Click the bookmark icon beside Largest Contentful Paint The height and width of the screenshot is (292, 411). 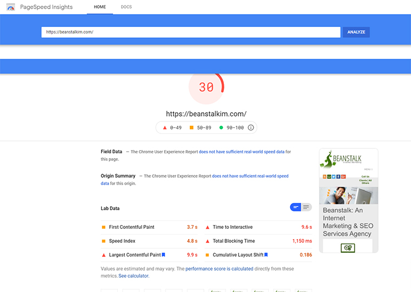click(163, 255)
